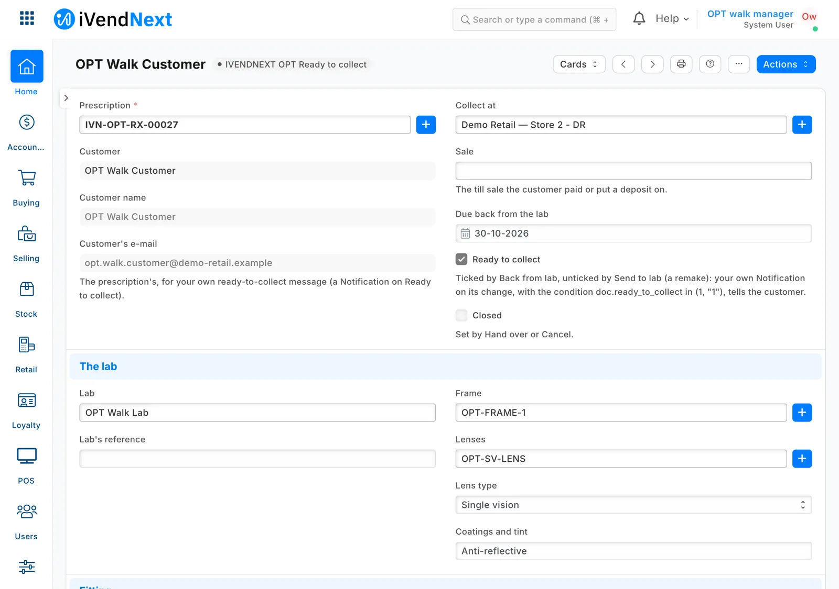Screen dimensions: 839x589
Task: Go to the previous record arrow
Action: 623,64
